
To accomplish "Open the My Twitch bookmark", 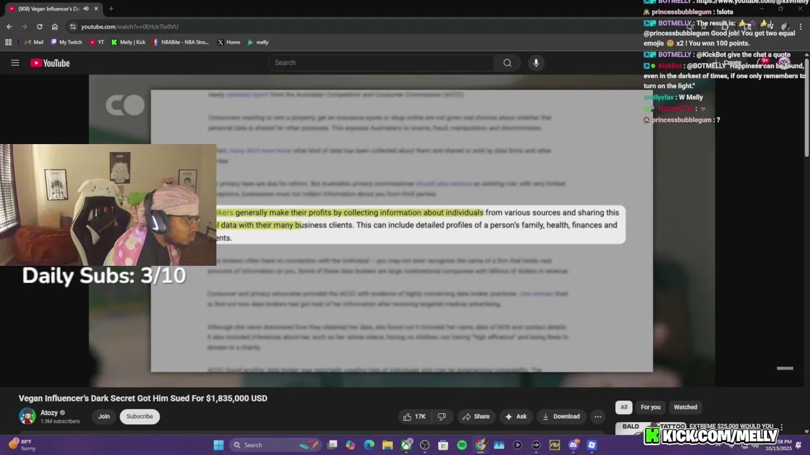I will pos(66,42).
